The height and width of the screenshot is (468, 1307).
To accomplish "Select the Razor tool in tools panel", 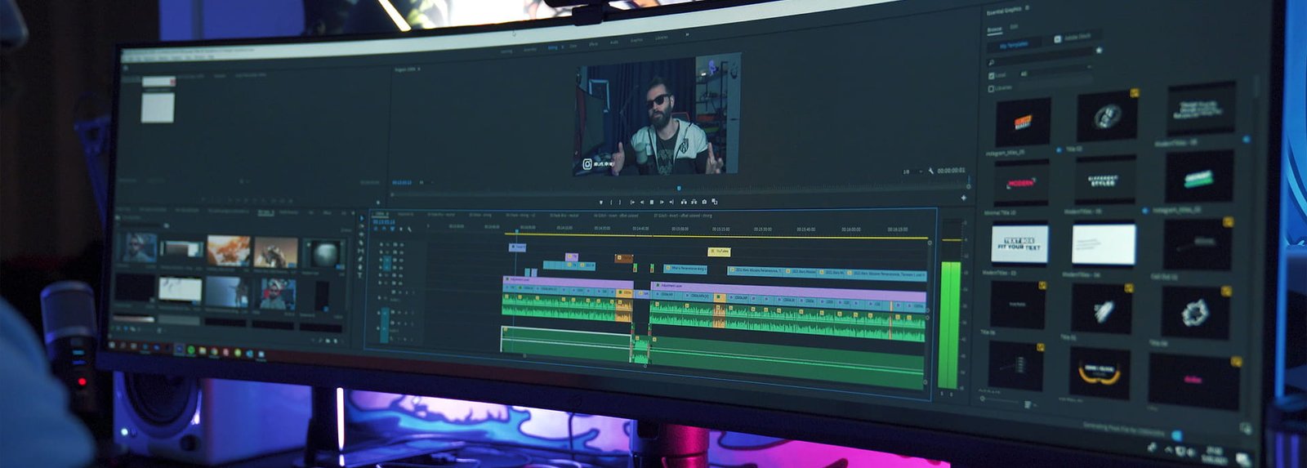I will coord(361,243).
